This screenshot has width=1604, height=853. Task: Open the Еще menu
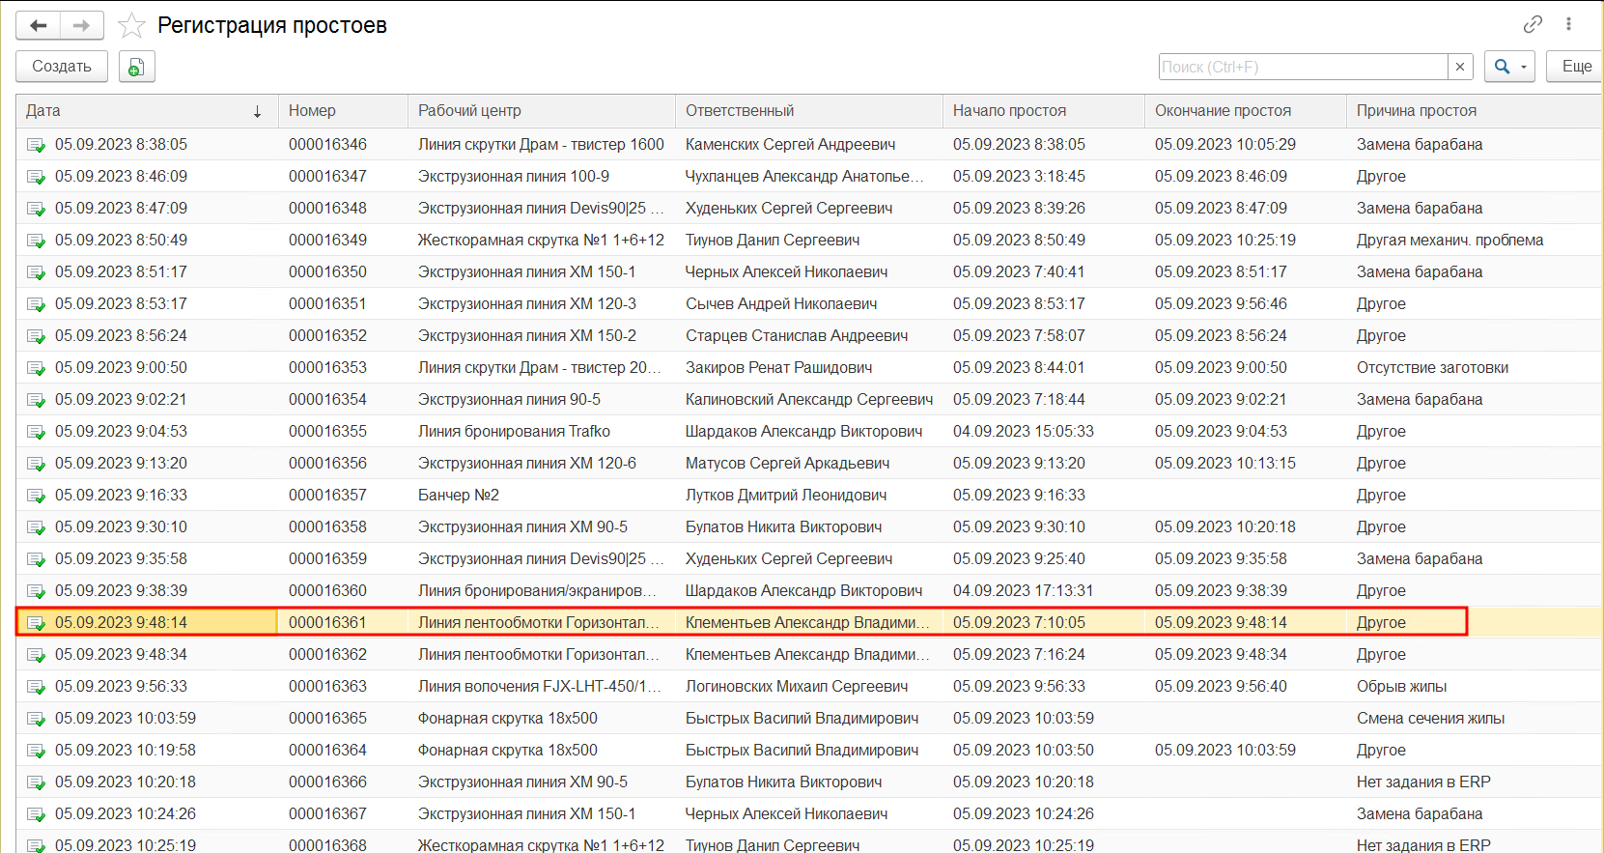click(1576, 67)
